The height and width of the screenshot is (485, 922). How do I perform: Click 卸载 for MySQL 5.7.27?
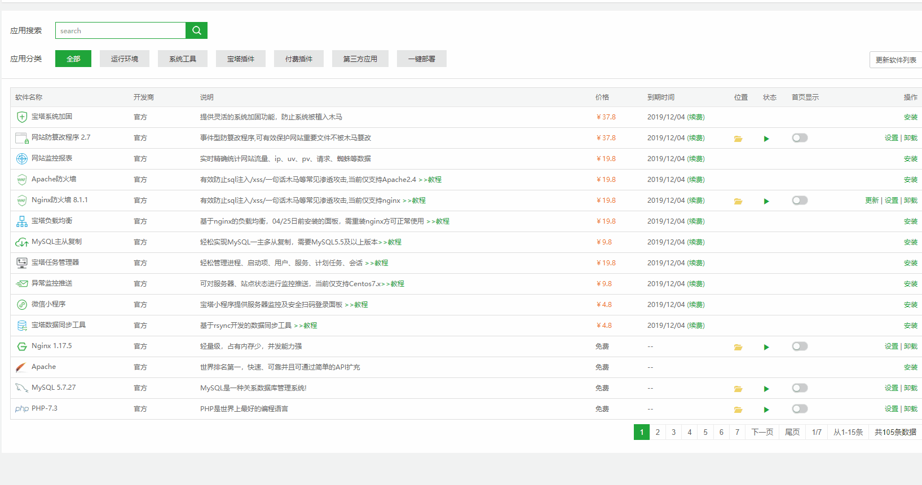pyautogui.click(x=911, y=388)
